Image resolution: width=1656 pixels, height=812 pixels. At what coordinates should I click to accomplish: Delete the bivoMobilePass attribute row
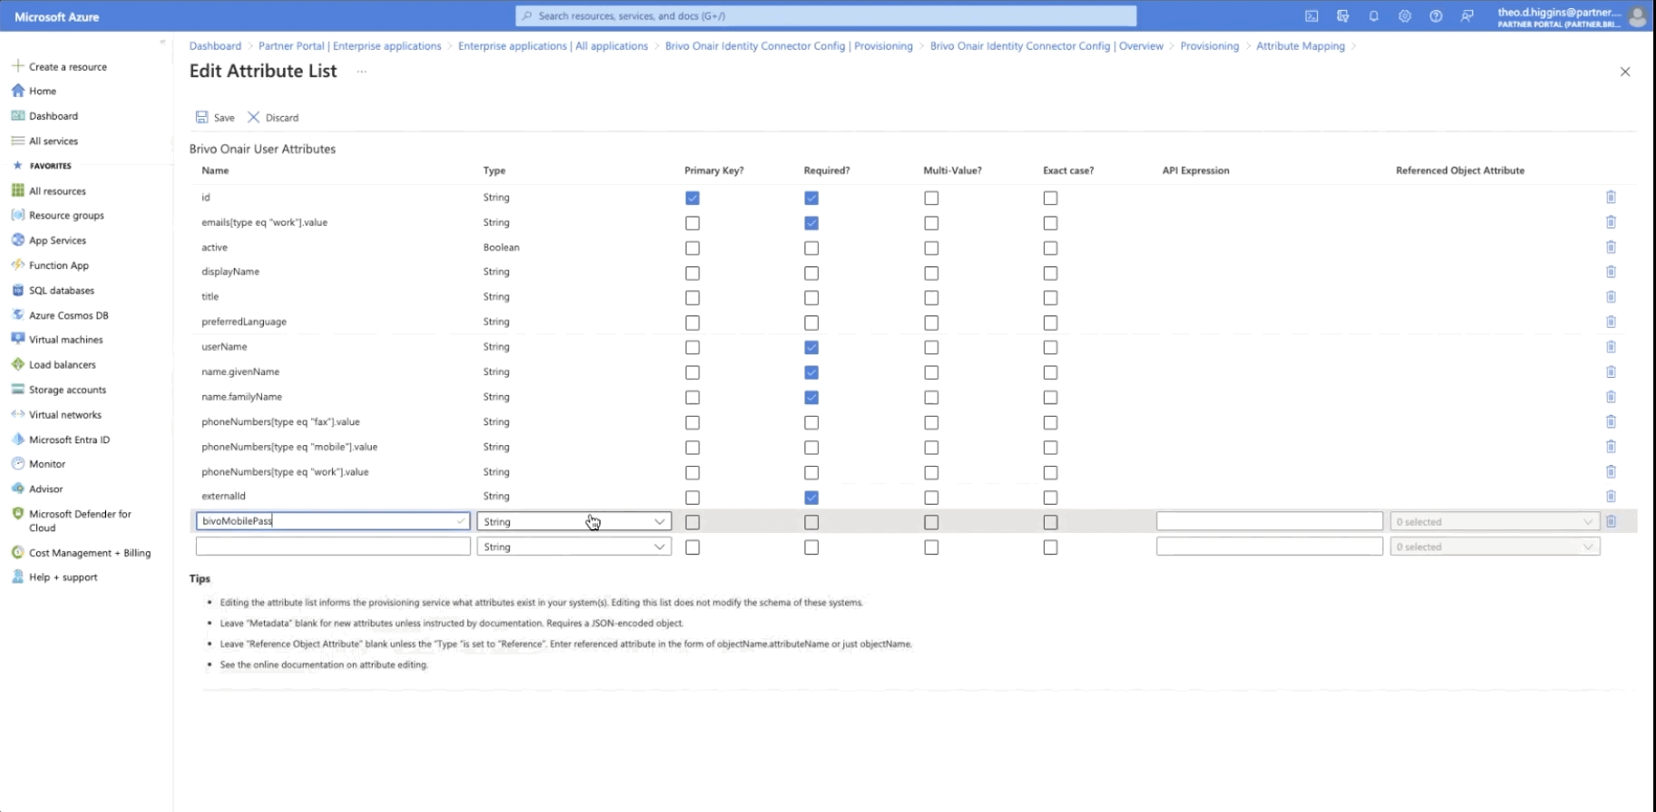[1611, 521]
